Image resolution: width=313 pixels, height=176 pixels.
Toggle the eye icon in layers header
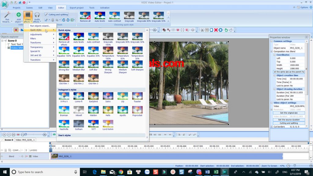(2, 150)
